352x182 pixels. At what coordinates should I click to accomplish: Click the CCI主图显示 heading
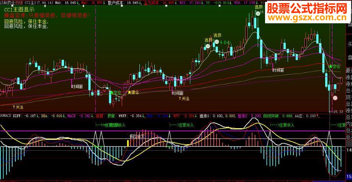pyautogui.click(x=19, y=10)
